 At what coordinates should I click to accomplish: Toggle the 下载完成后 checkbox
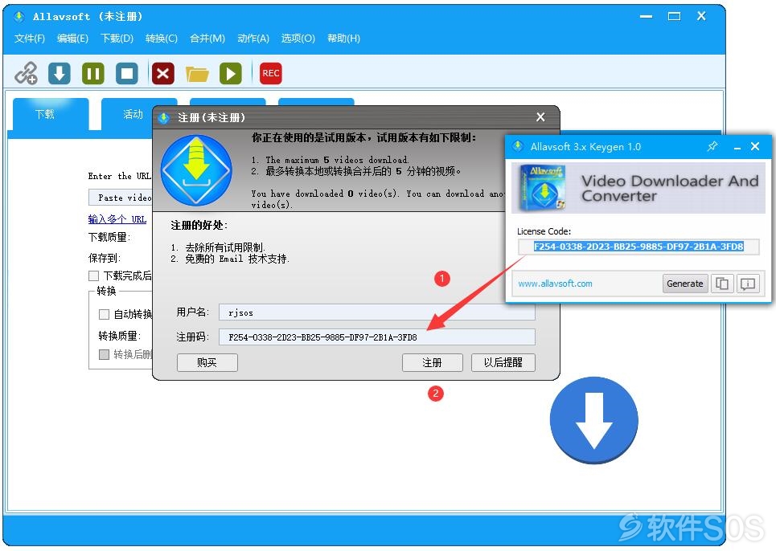tap(93, 275)
